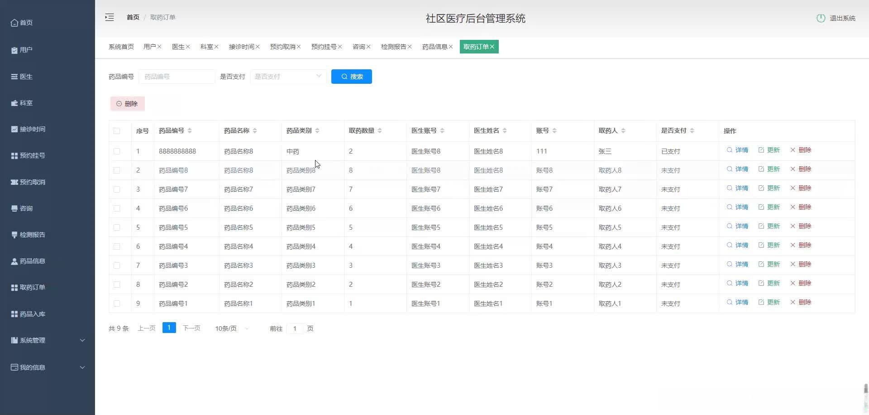Click the 前往 page number input field
The height and width of the screenshot is (415, 869).
(295, 328)
